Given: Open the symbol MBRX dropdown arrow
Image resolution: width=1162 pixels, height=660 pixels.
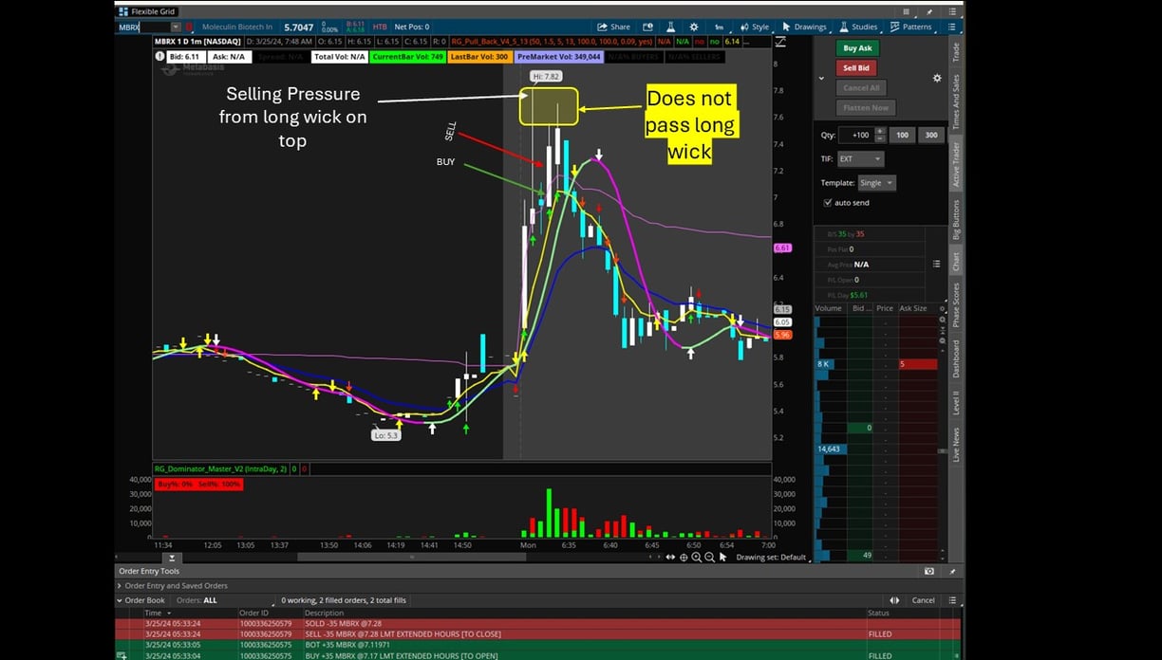Looking at the screenshot, I should 176,27.
